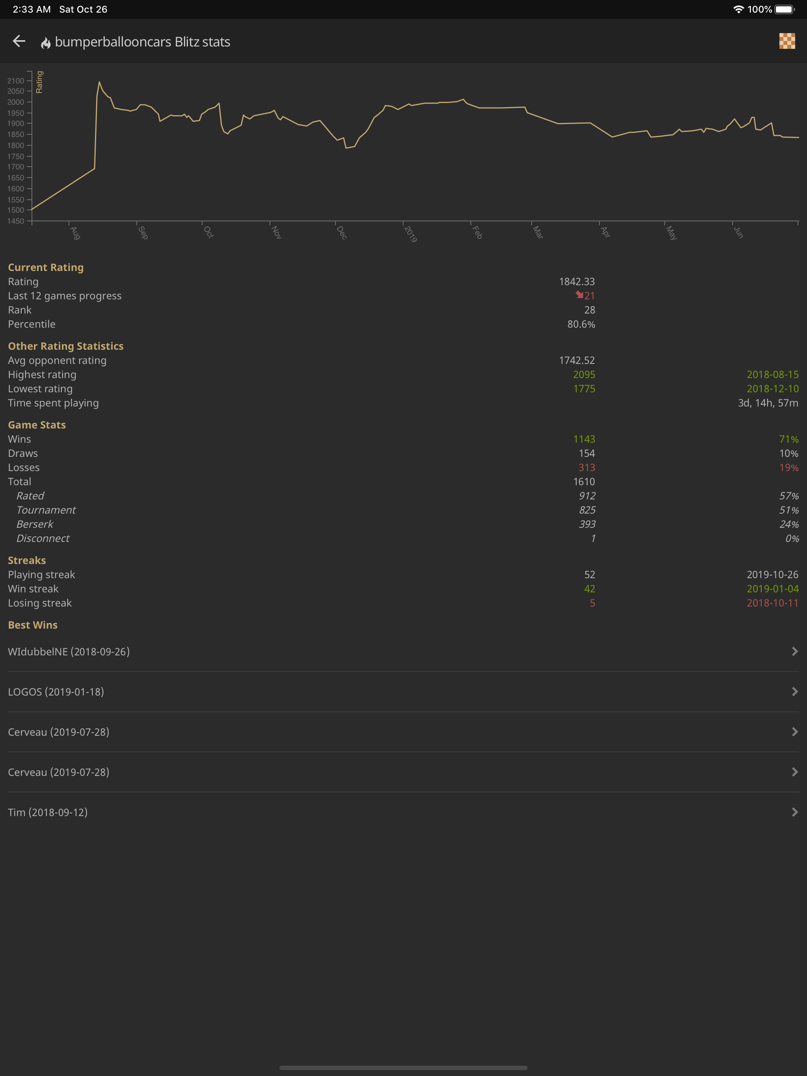
Task: Tap the red down-arrow progress icon
Action: tap(579, 295)
